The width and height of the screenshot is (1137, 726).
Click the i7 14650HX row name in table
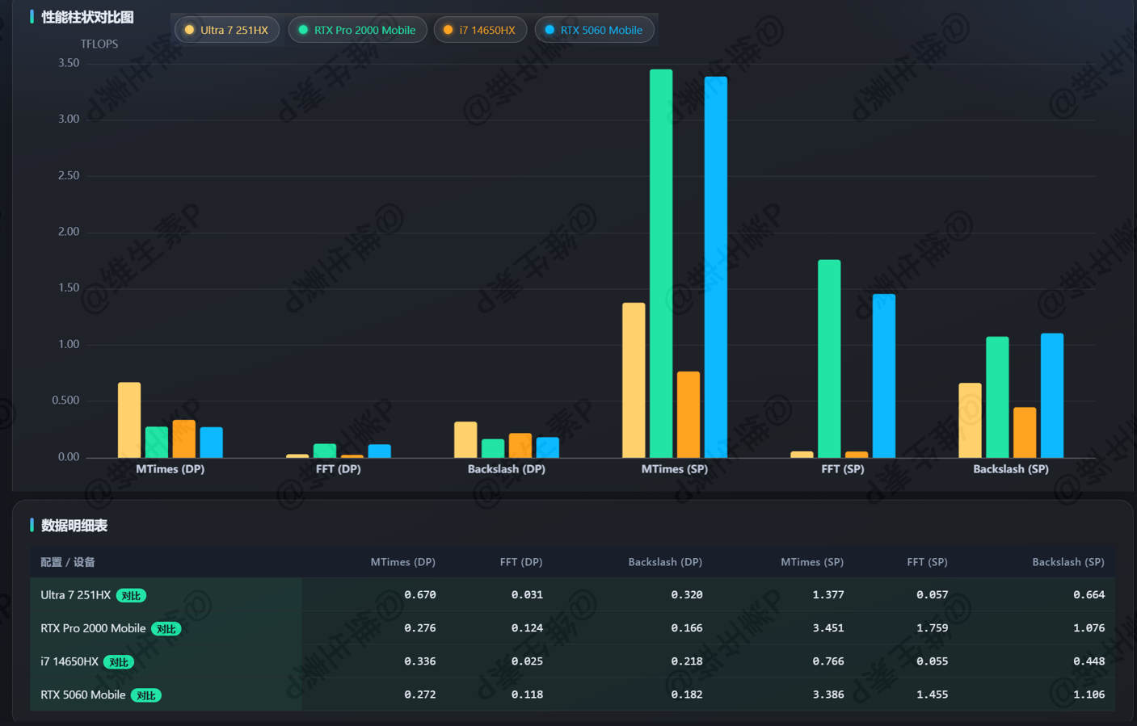click(x=69, y=661)
